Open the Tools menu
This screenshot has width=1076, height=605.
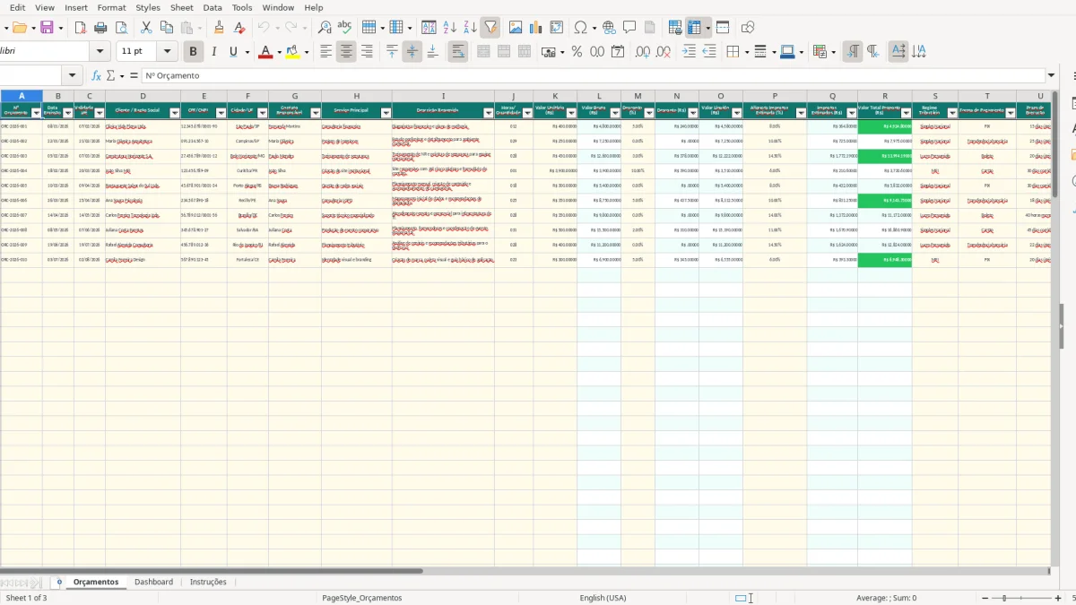(242, 7)
